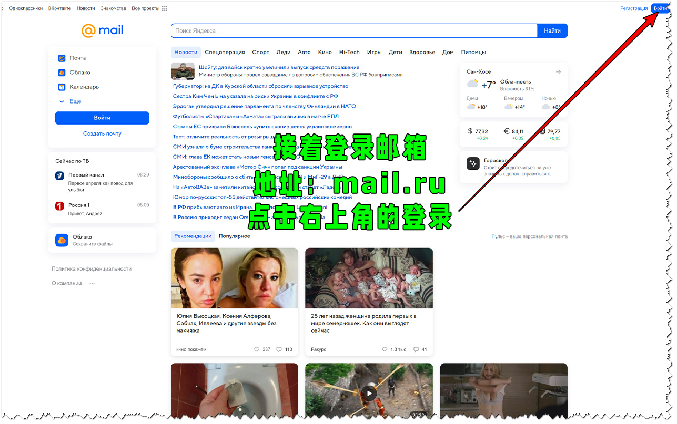Like the семерняшек article heart icon
The width and height of the screenshot is (677, 424).
pyautogui.click(x=385, y=349)
